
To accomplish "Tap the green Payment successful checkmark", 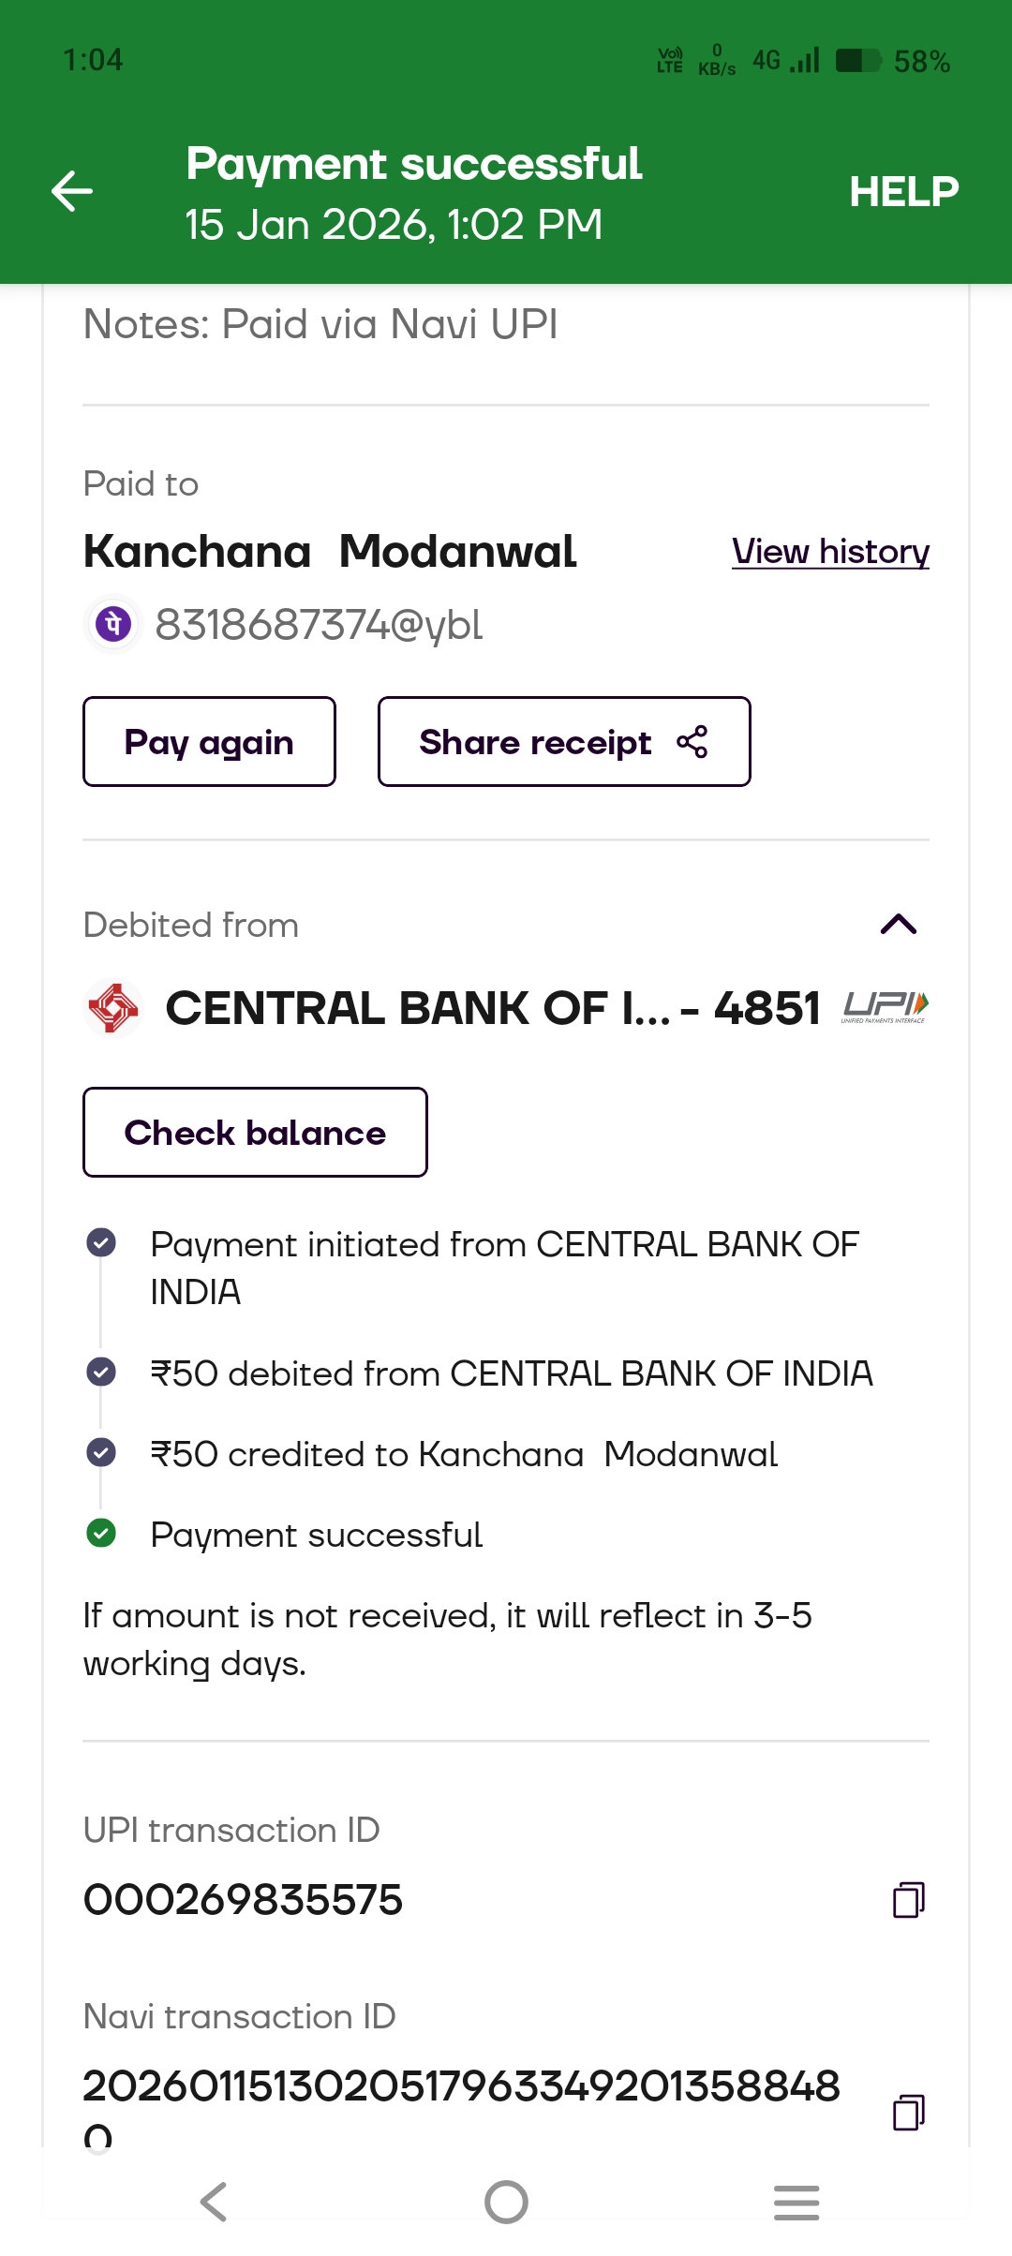I will click(101, 1534).
